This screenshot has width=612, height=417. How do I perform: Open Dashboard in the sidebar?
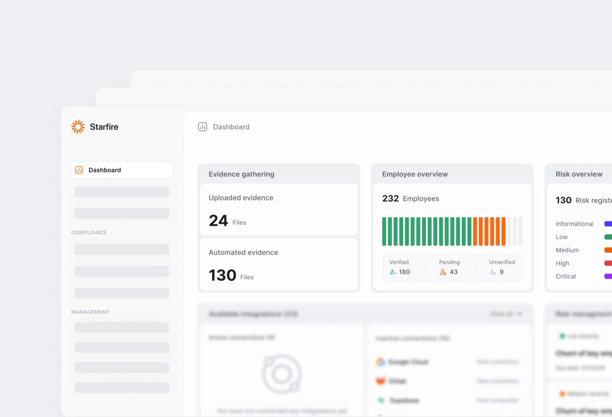click(122, 170)
